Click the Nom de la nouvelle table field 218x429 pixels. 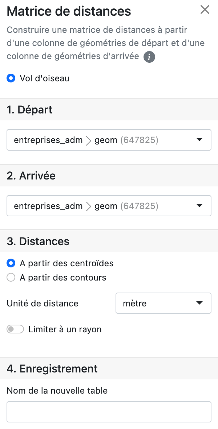click(109, 412)
